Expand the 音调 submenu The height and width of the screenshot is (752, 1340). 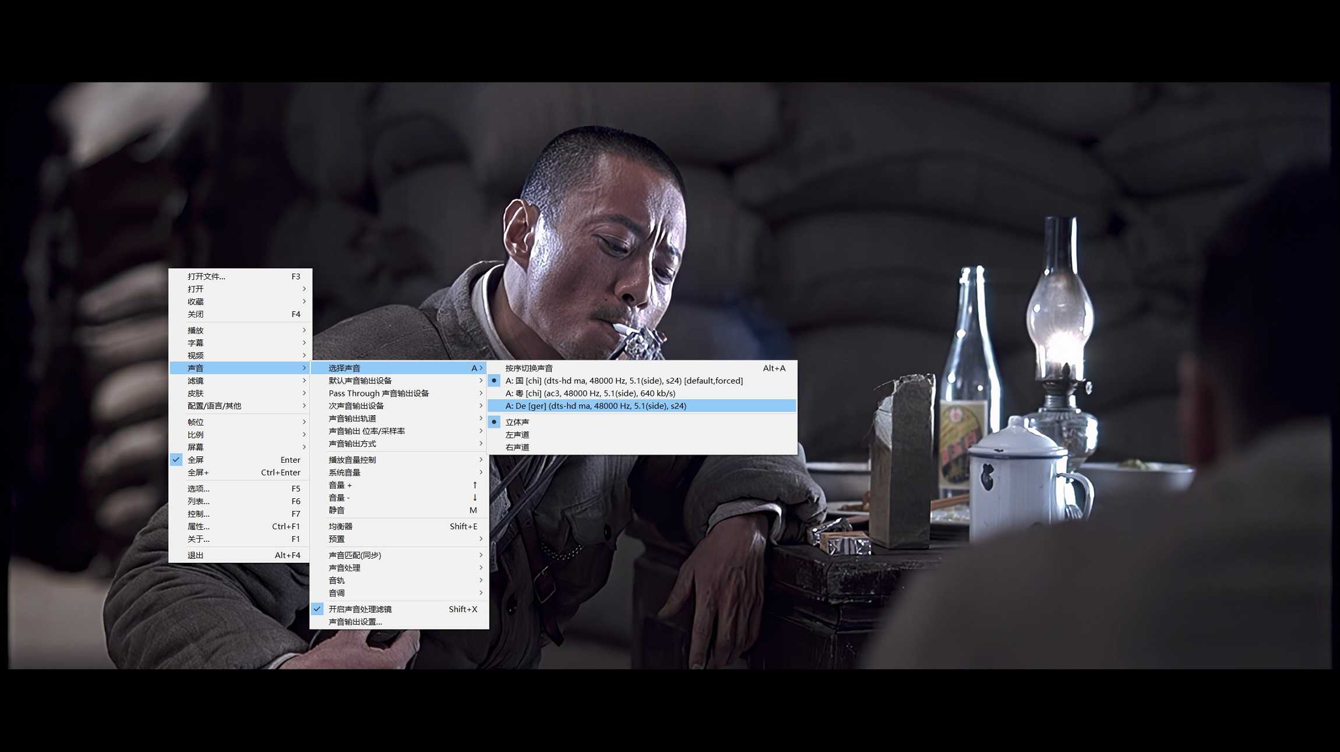[x=399, y=593]
